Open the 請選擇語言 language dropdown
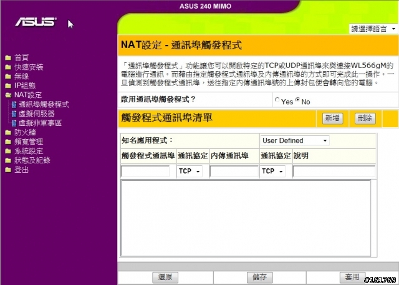The width and height of the screenshot is (399, 285). [x=373, y=29]
